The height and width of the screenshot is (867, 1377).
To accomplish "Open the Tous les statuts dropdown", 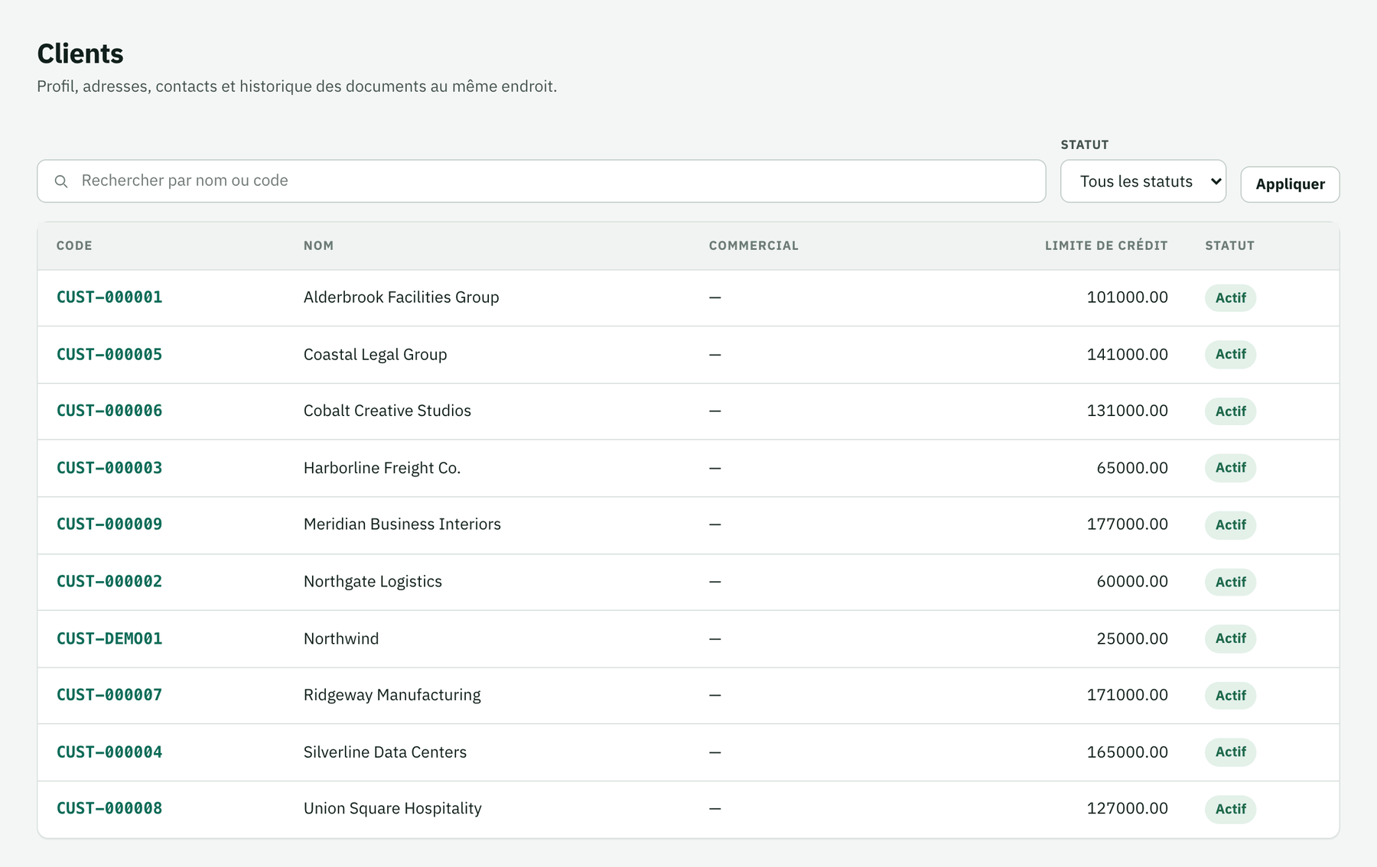I will 1143,181.
